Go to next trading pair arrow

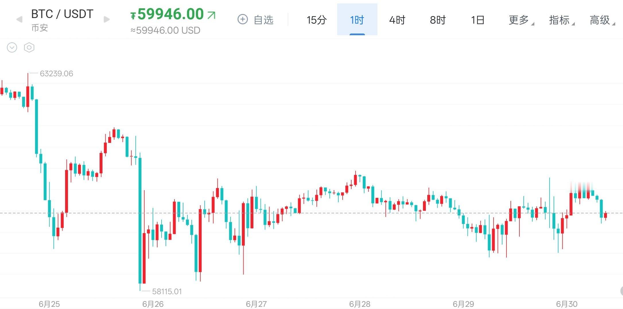click(106, 19)
